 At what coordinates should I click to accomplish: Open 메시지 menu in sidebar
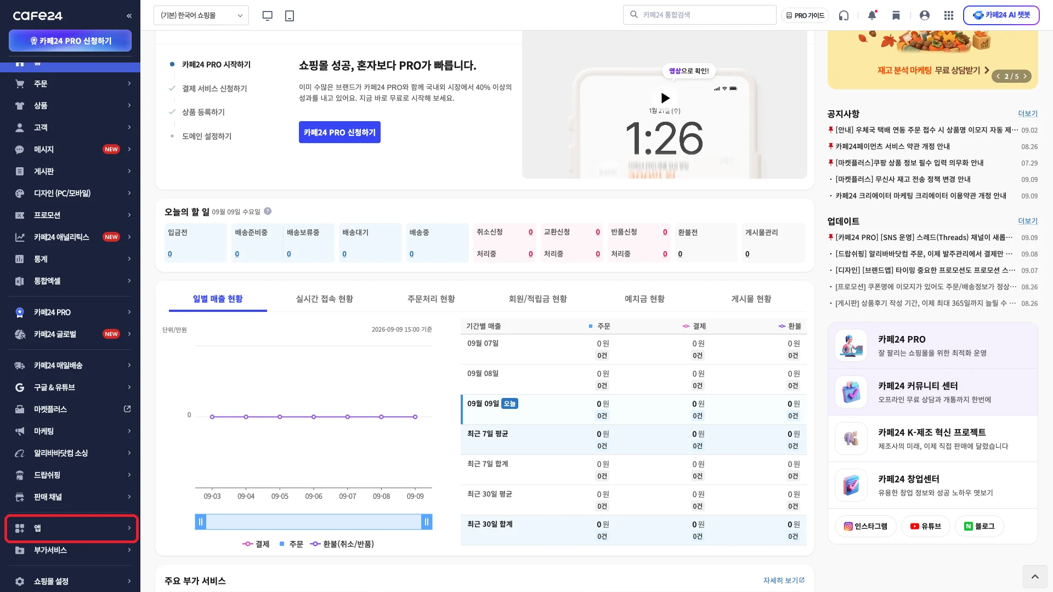(70, 150)
